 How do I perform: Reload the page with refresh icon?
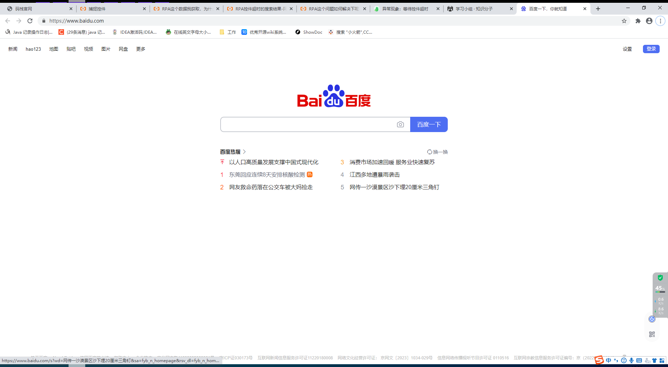[30, 21]
